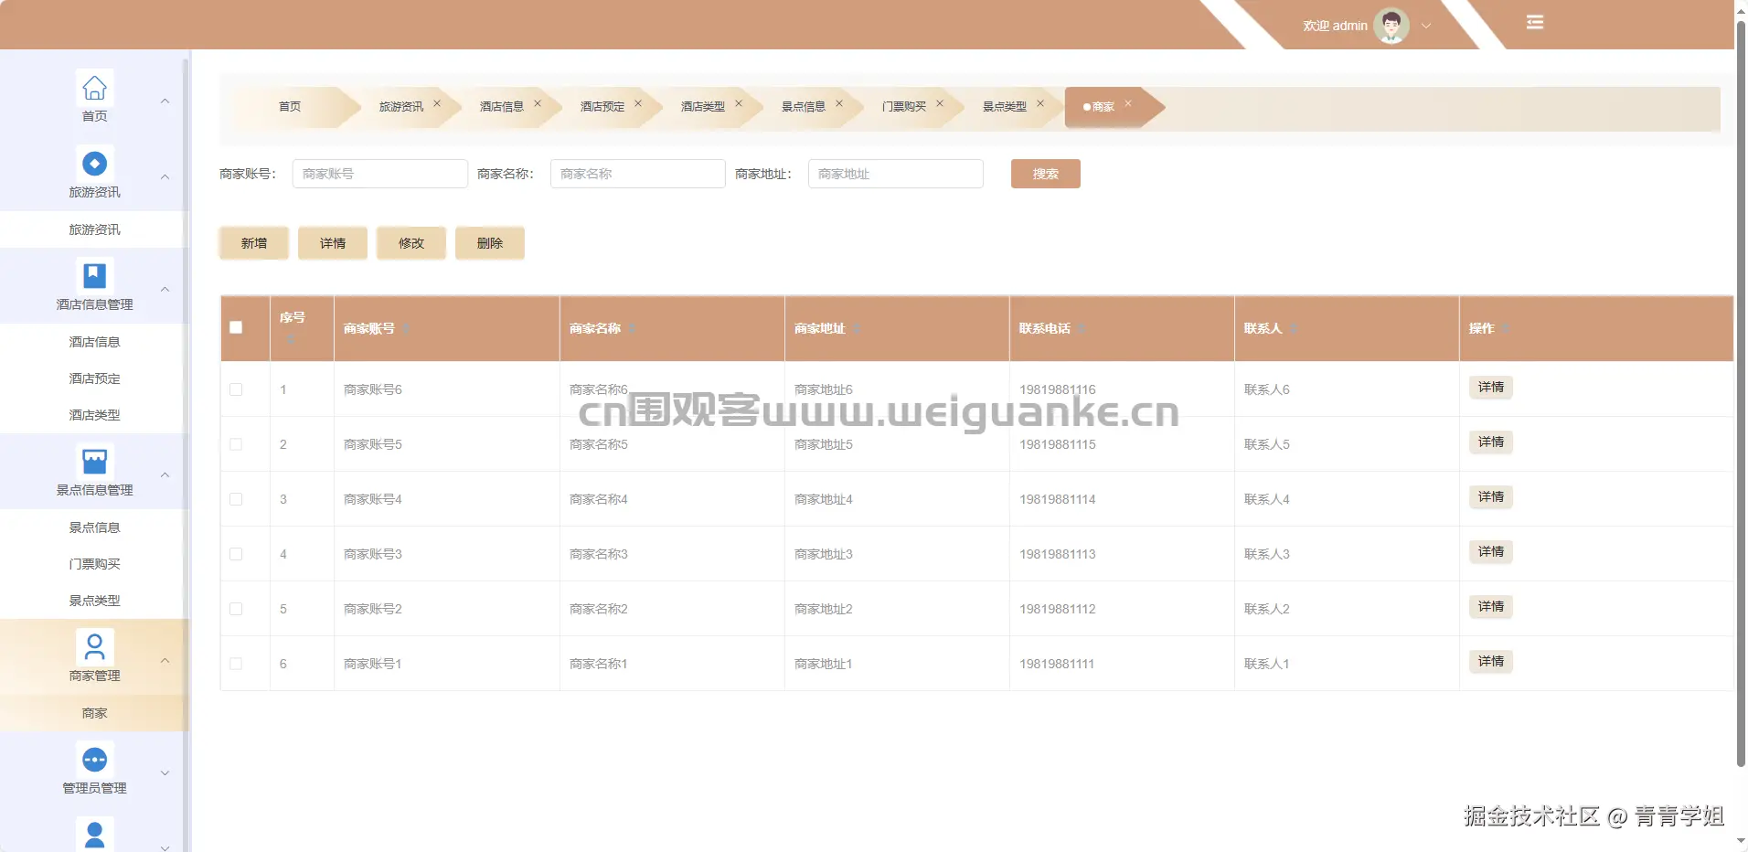The image size is (1748, 852).
Task: Open the hamburger menu at top right
Action: pyautogui.click(x=1536, y=21)
